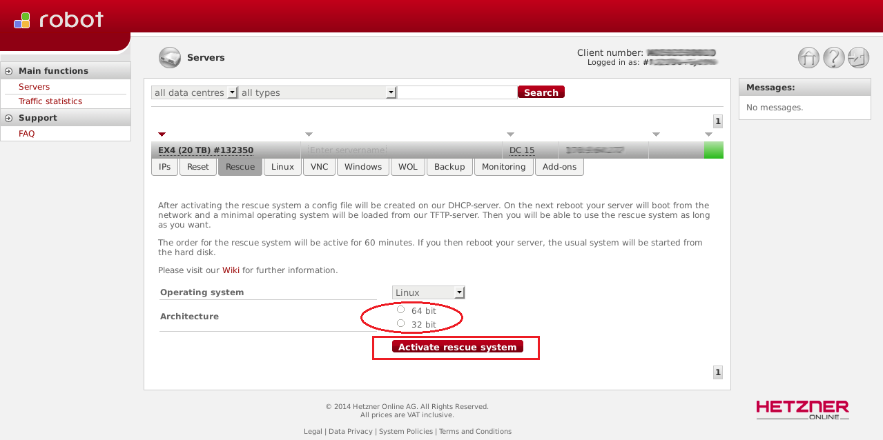
Task: Open the Data Privacy footer link
Action: click(x=351, y=432)
